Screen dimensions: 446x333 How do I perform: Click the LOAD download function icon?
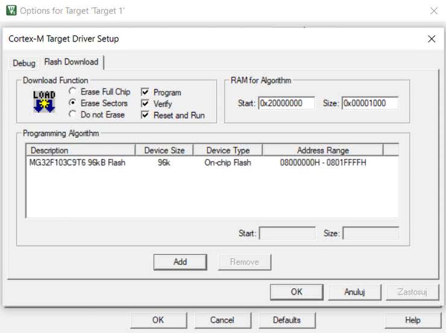point(44,101)
